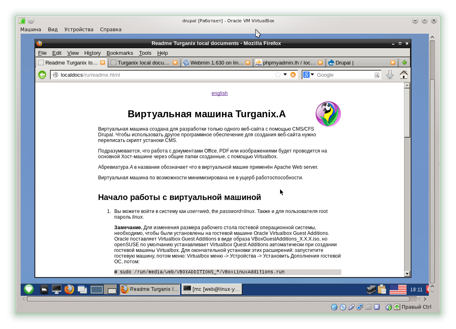This screenshot has height=329, width=456.
Task: Click page scrollbar down arrow
Action: 407,274
